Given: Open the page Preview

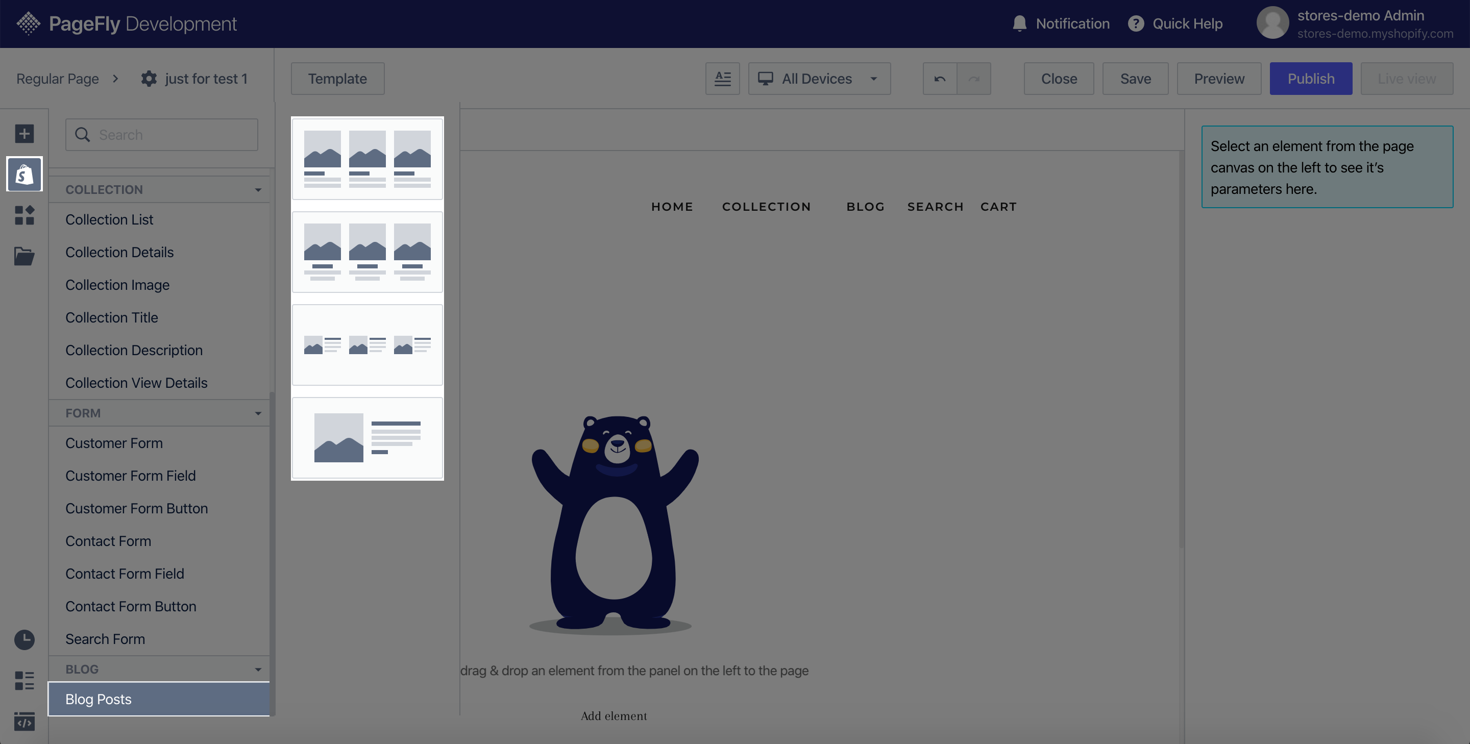Looking at the screenshot, I should pos(1219,79).
